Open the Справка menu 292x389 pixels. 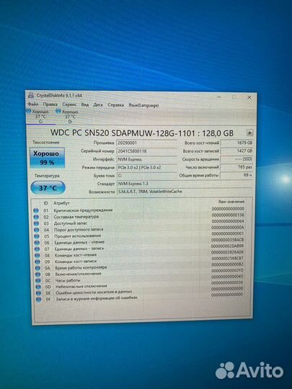tap(115, 105)
